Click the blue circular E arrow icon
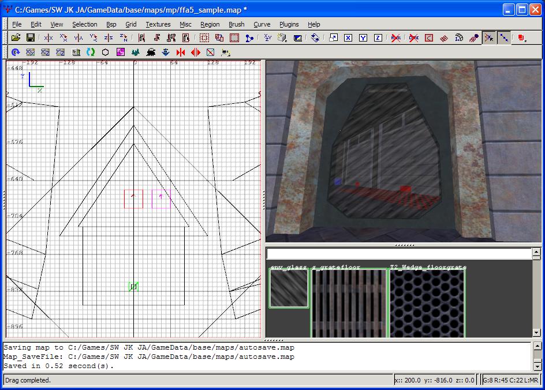545x390 pixels. point(15,52)
